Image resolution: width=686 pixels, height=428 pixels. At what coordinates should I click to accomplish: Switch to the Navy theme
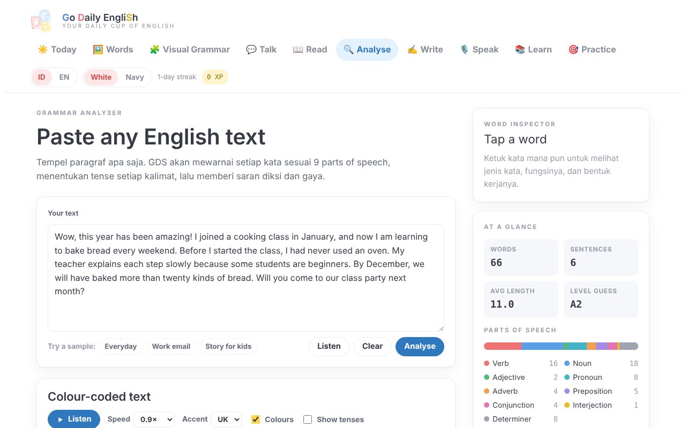pos(135,77)
